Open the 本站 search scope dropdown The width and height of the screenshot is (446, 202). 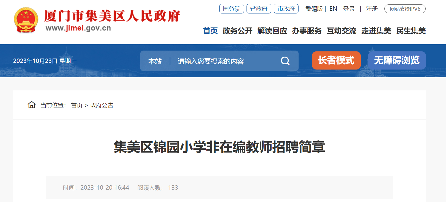pos(155,61)
